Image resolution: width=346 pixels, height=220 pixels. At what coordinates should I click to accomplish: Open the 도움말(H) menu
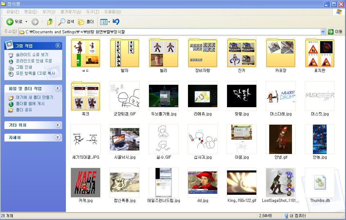pyautogui.click(x=112, y=12)
